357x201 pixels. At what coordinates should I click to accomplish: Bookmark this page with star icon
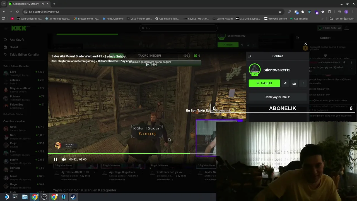(x=280, y=12)
